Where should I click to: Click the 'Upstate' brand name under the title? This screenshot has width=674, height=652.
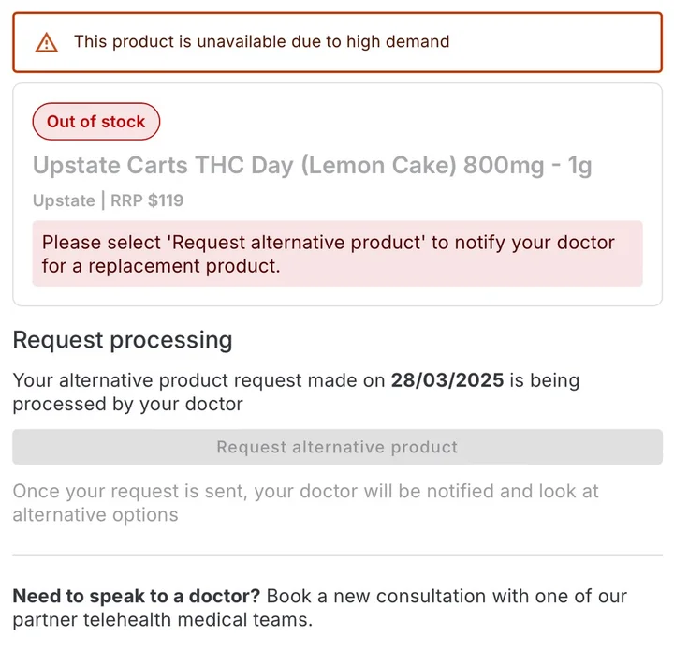point(63,200)
